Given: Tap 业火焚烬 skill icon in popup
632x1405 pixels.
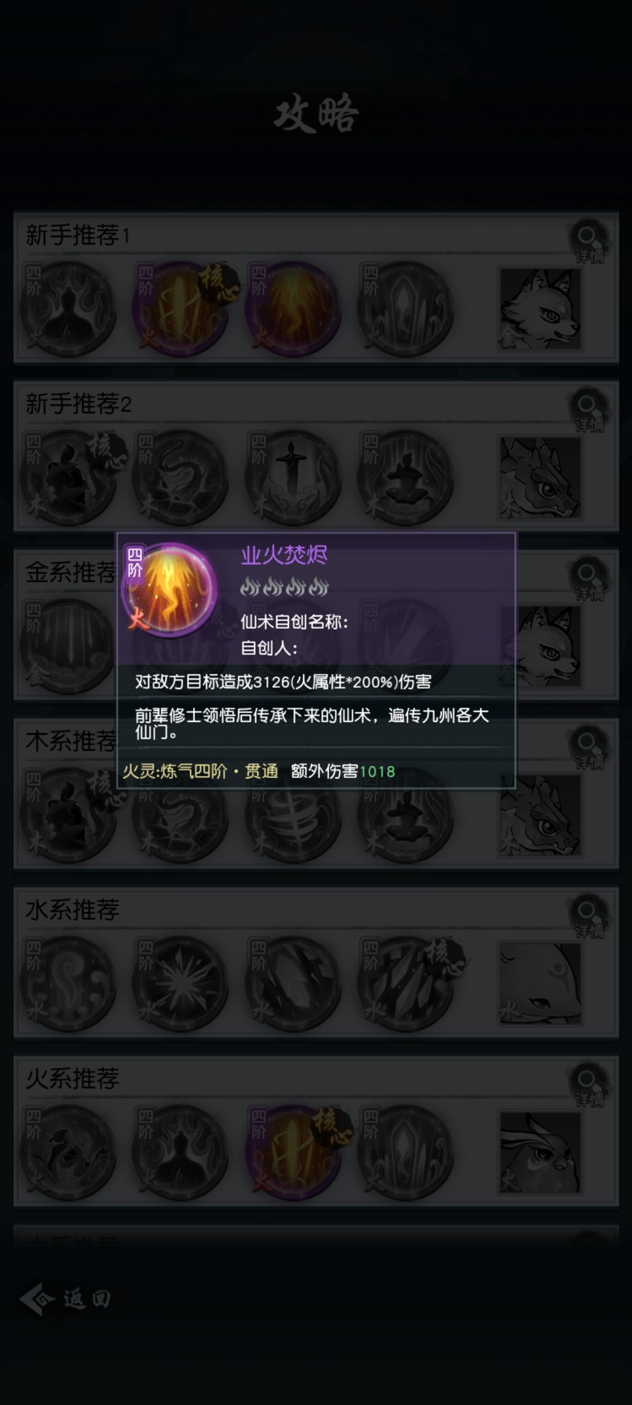Looking at the screenshot, I should pos(170,590).
